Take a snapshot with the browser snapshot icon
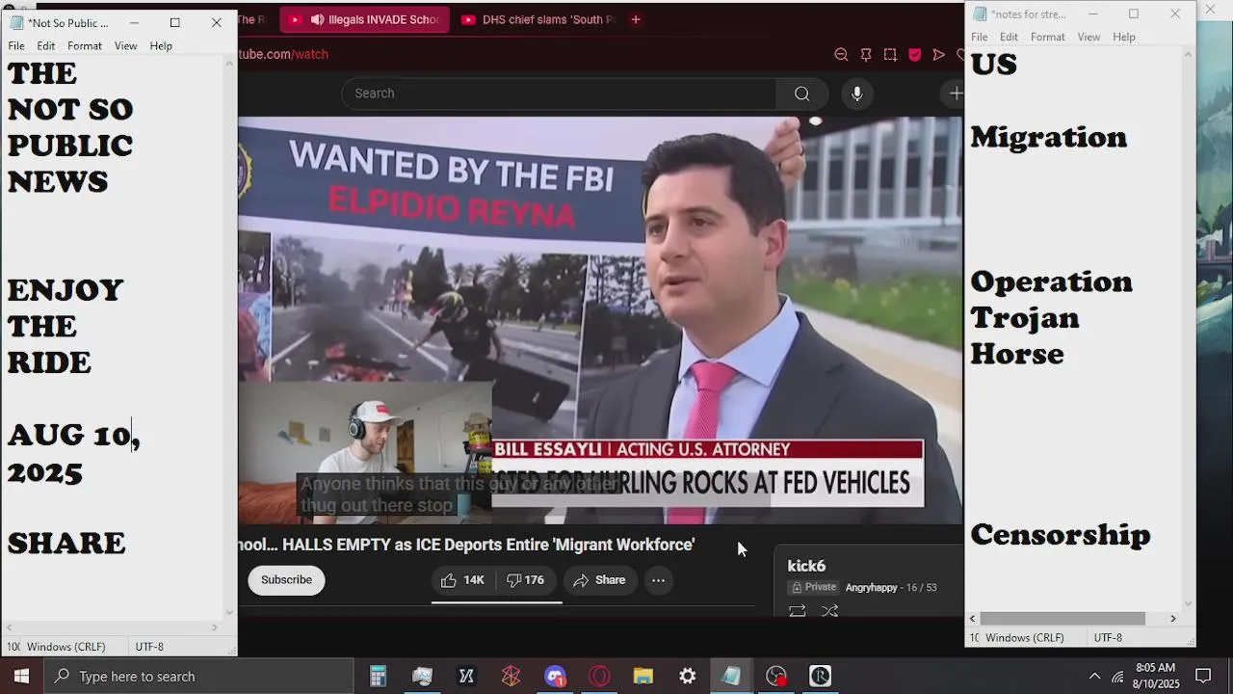The image size is (1233, 694). (x=890, y=55)
